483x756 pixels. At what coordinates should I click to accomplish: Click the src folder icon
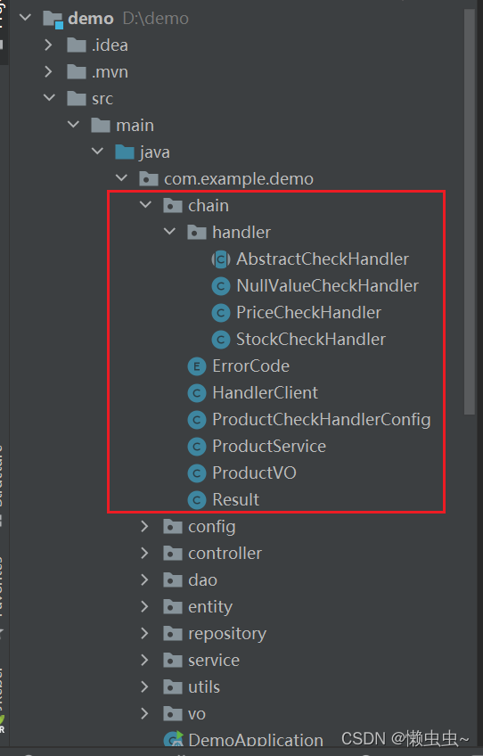77,98
